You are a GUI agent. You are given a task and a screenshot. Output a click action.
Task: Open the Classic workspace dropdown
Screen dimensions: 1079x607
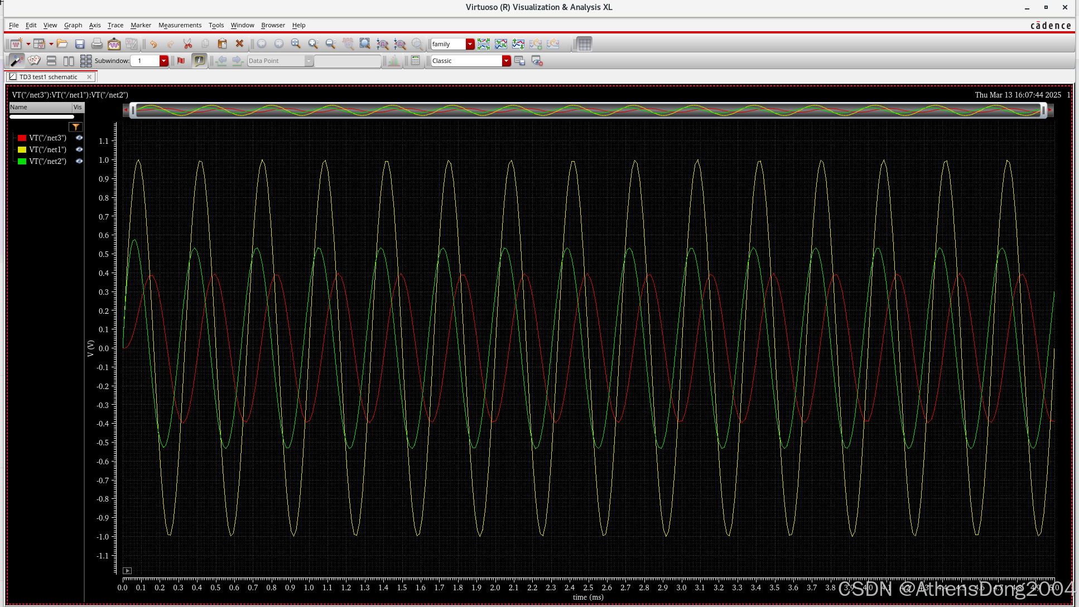506,61
